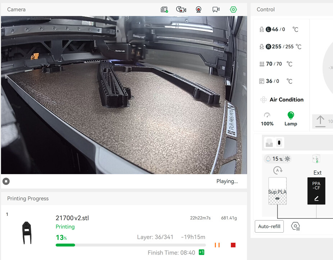The width and height of the screenshot is (333, 260).
Task: Stop the camera stream playback
Action: click(6, 181)
